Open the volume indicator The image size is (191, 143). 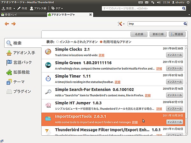coord(159,2)
